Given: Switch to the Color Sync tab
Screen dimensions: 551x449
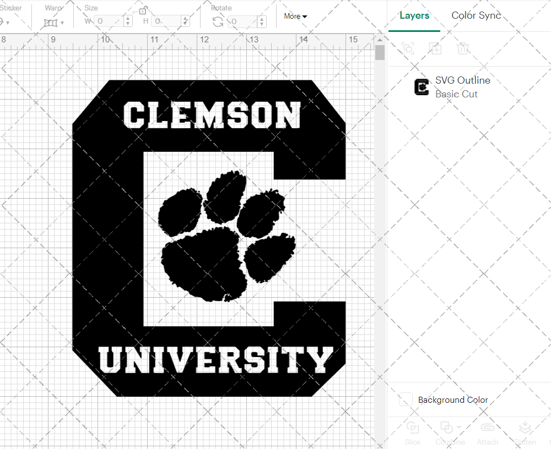Looking at the screenshot, I should 476,15.
